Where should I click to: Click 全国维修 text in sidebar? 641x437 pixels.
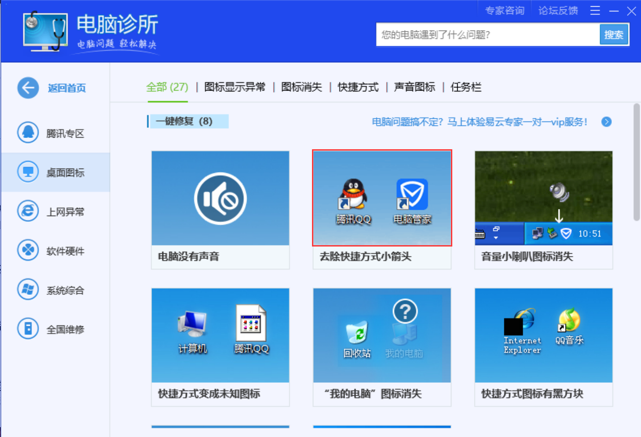[65, 330]
